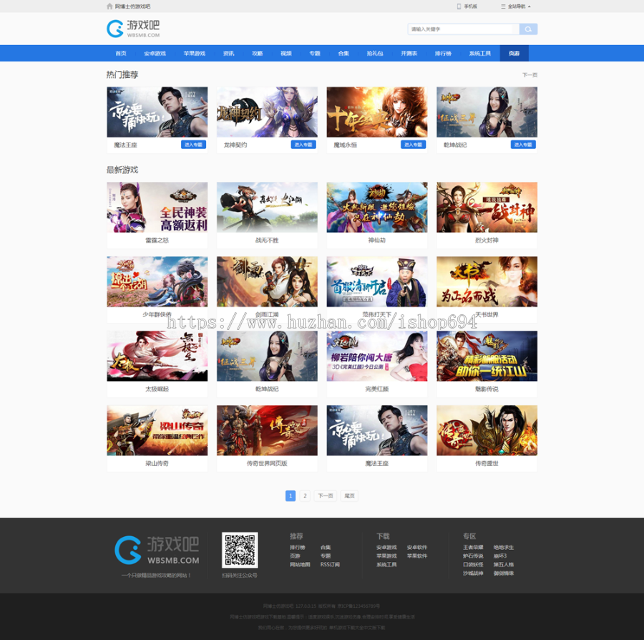This screenshot has width=644, height=640.
Task: Open 合集 in the blue nav bar
Action: tap(343, 54)
